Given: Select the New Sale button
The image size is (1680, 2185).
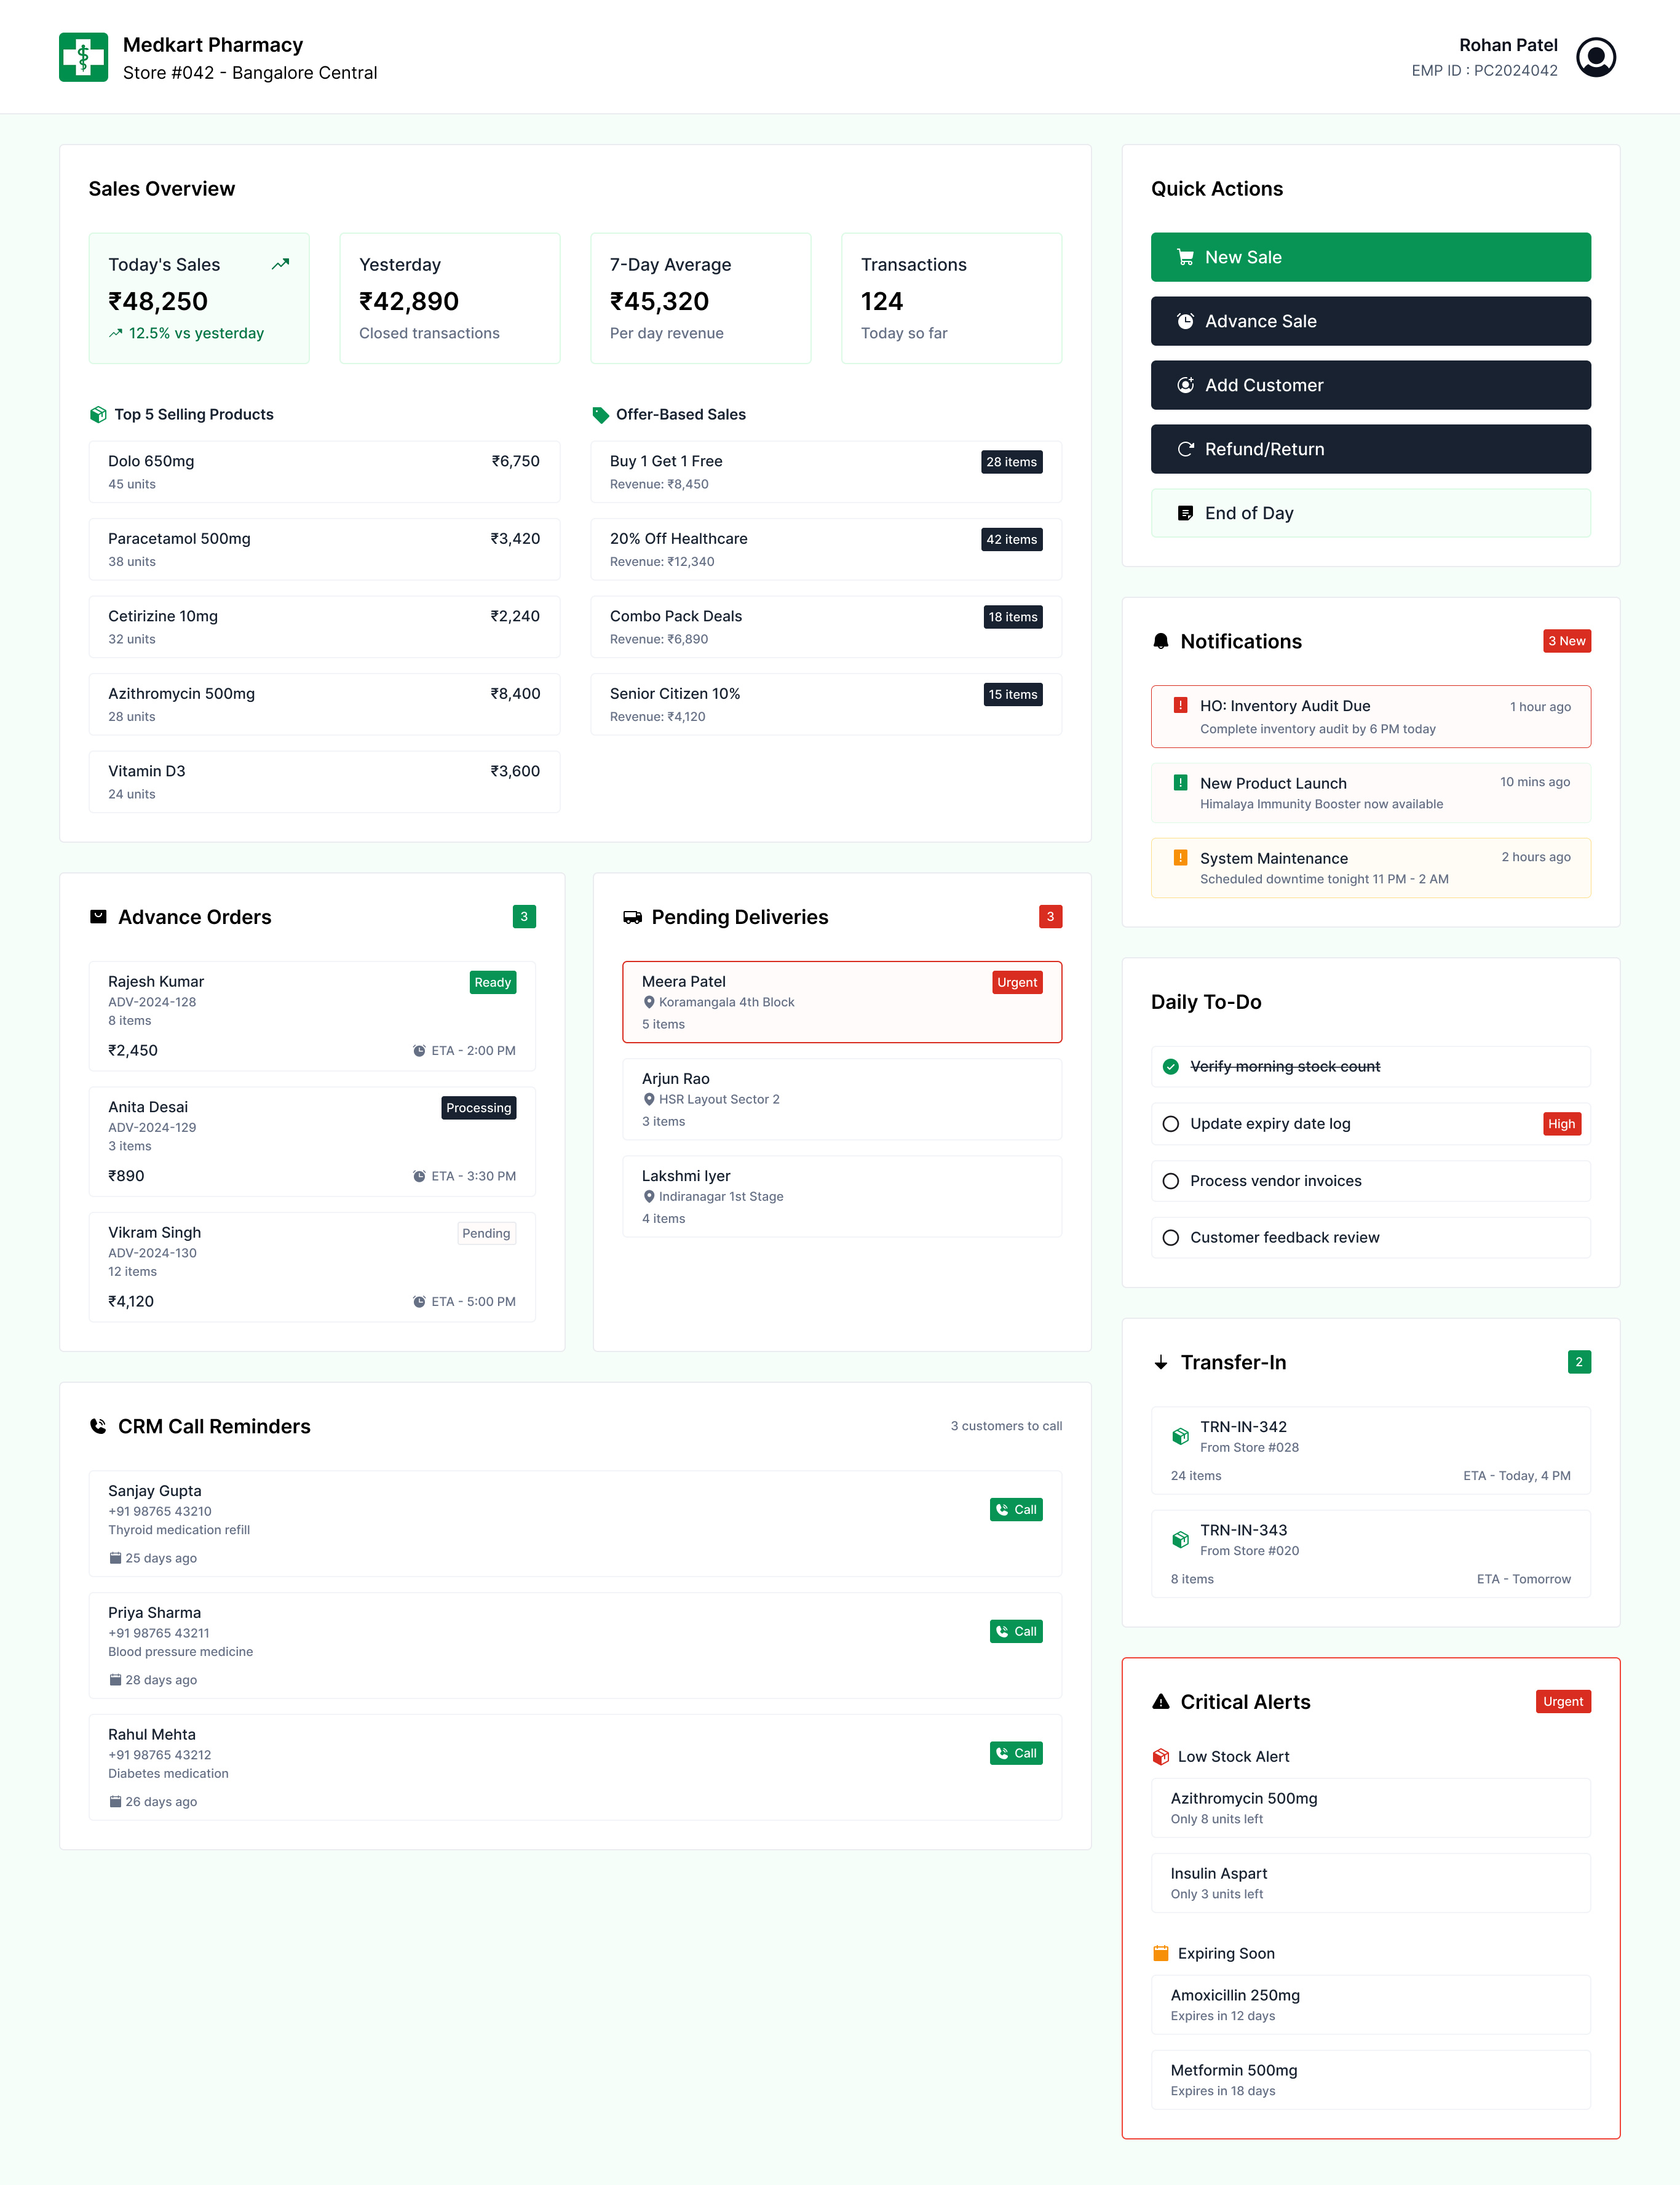Looking at the screenshot, I should pyautogui.click(x=1369, y=257).
